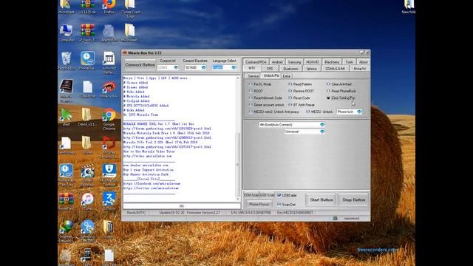The height and width of the screenshot is (266, 473).
Task: Open the Internet Download Manager shortcut
Action: coord(66,231)
